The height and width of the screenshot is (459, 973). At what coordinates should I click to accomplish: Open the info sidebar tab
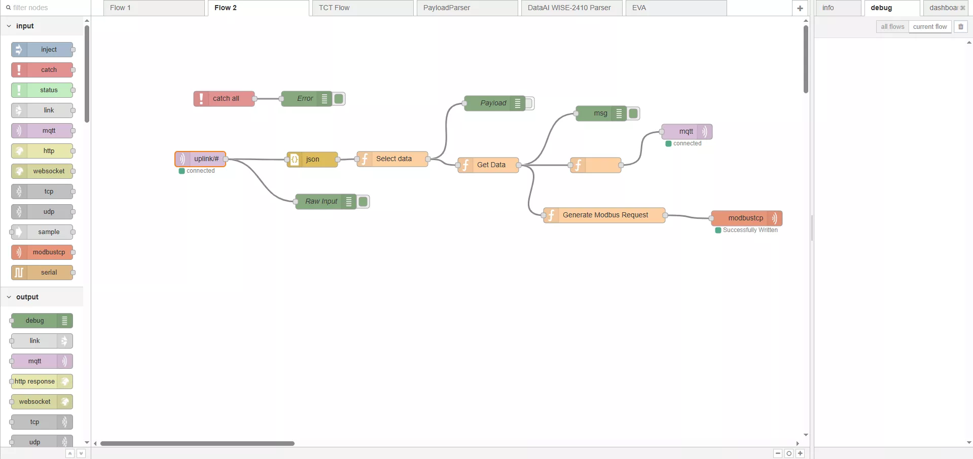point(839,8)
